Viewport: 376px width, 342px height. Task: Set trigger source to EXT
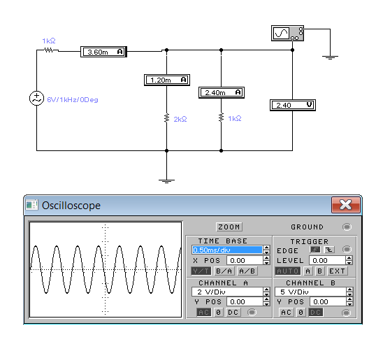[x=337, y=271]
